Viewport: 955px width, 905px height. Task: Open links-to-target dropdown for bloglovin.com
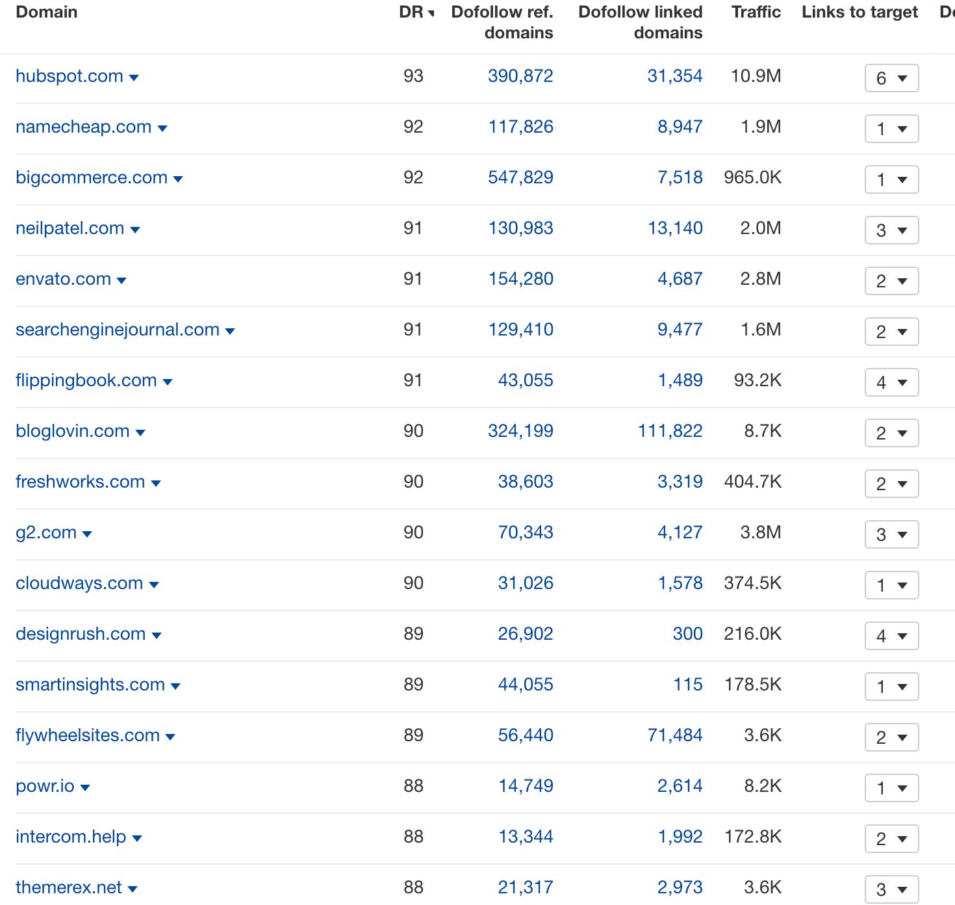(x=891, y=433)
